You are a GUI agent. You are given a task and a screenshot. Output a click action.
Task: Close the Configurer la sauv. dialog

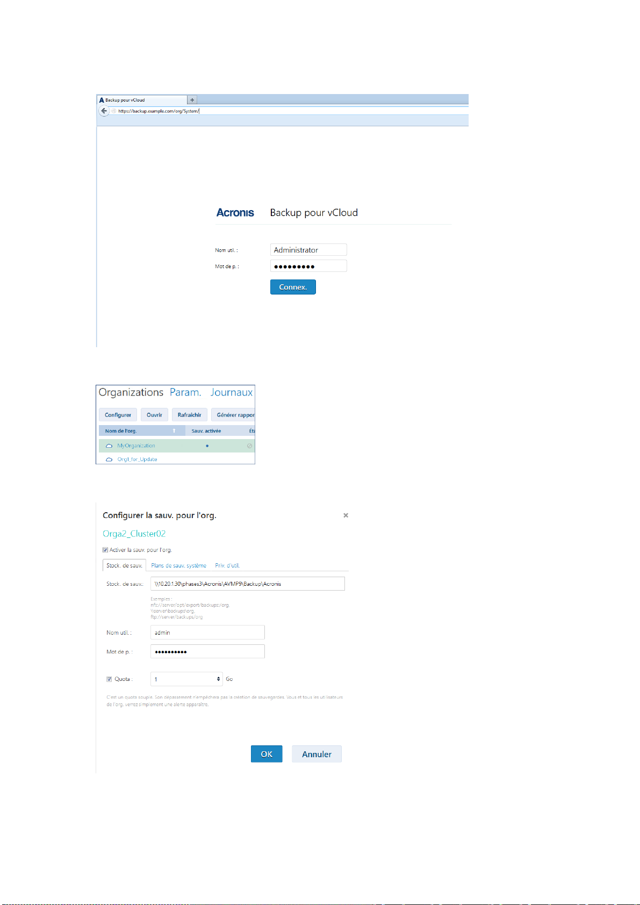[x=346, y=515]
